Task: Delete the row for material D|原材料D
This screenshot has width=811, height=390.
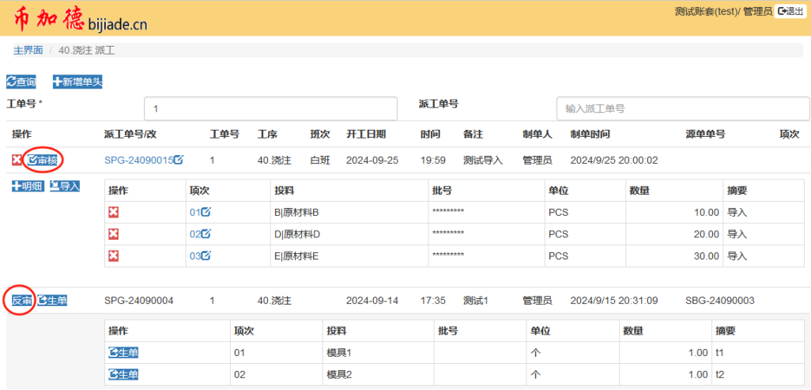Action: [x=114, y=234]
